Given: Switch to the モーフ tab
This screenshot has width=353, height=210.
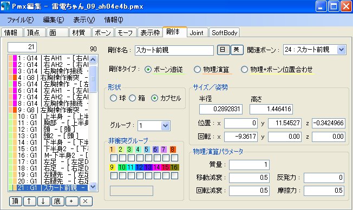Looking at the screenshot, I should (126, 33).
